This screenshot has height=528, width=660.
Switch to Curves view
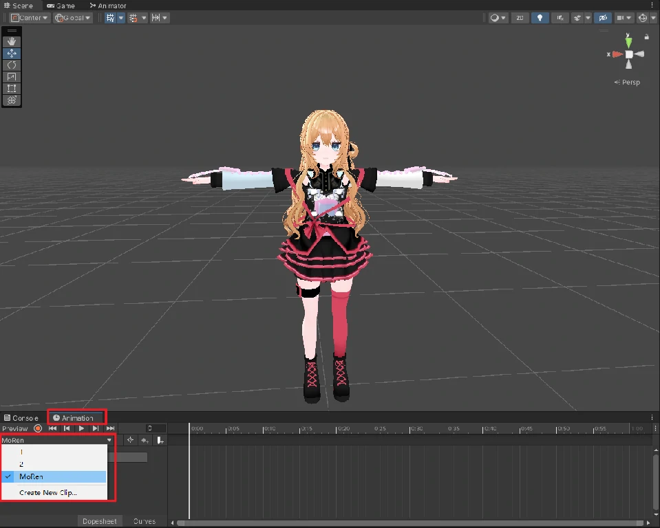pos(145,521)
